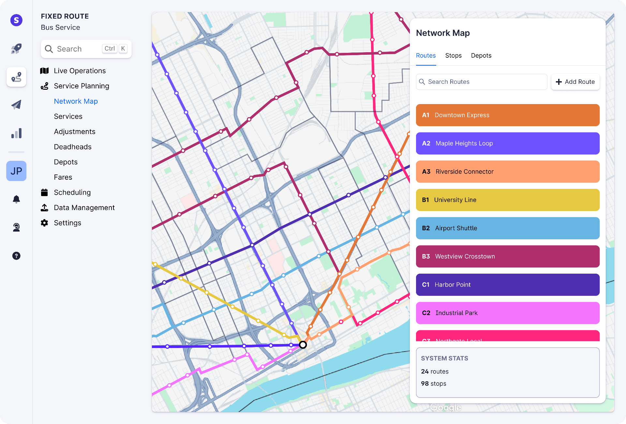The image size is (626, 424).
Task: Select the blue B2 Airport Shuttle route
Action: [x=508, y=228]
